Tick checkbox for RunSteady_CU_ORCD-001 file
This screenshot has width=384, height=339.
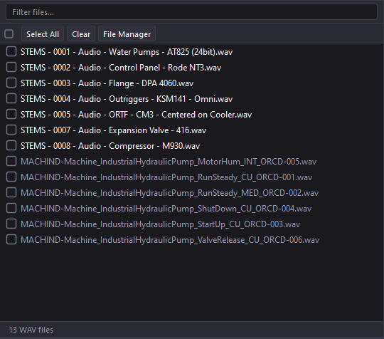tap(11, 177)
